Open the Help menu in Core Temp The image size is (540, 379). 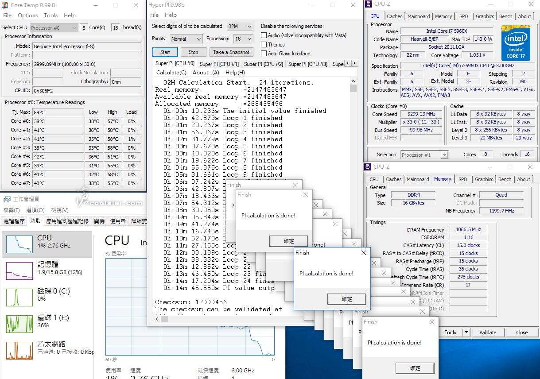pyautogui.click(x=70, y=15)
